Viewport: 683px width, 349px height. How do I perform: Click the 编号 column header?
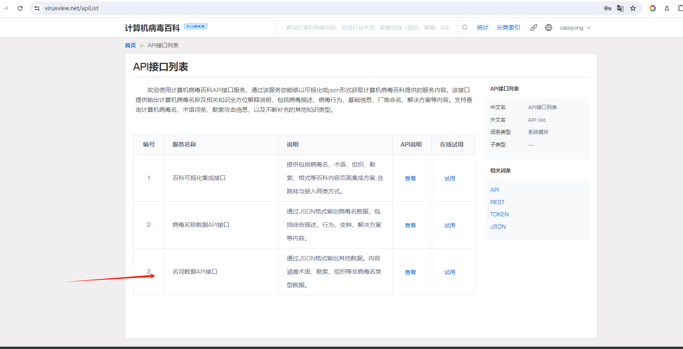[x=149, y=145]
